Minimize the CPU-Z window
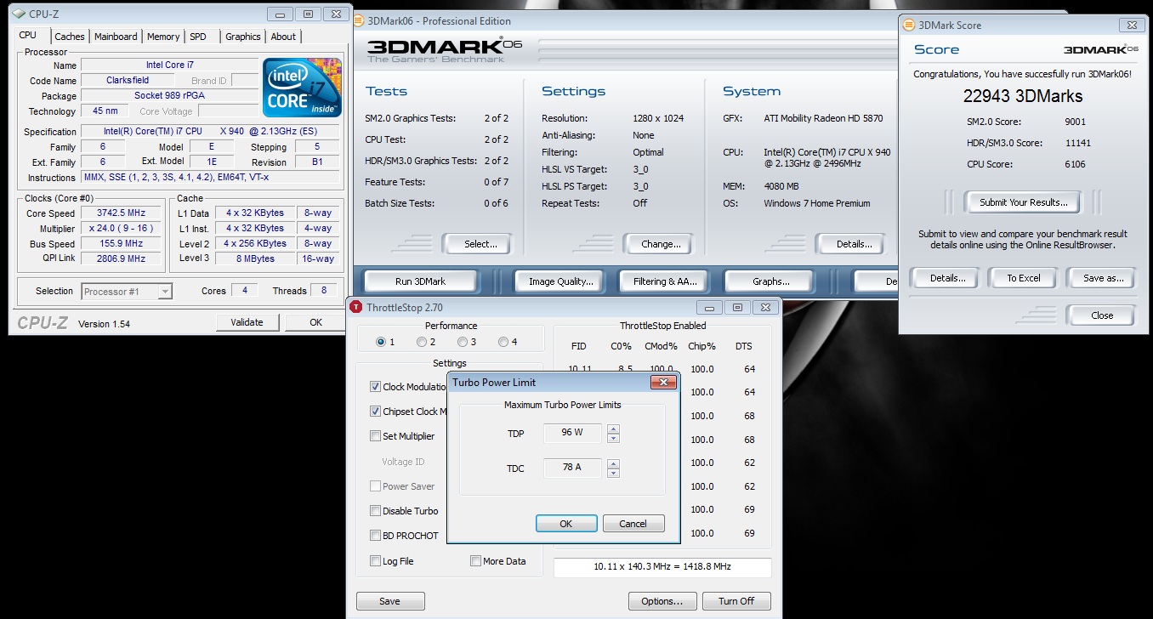 point(280,14)
